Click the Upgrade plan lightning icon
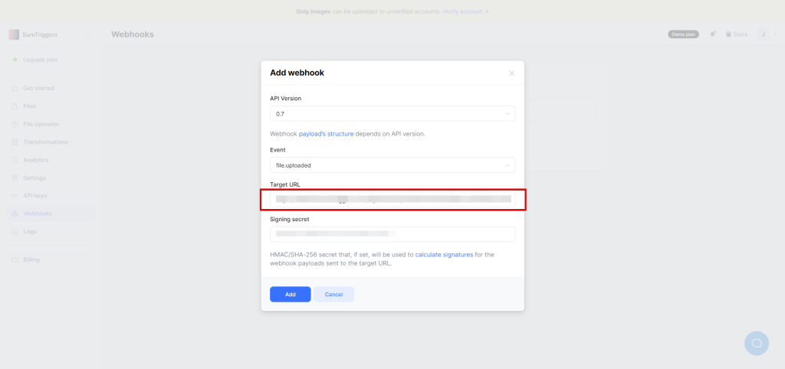Image resolution: width=785 pixels, height=369 pixels. tap(15, 60)
